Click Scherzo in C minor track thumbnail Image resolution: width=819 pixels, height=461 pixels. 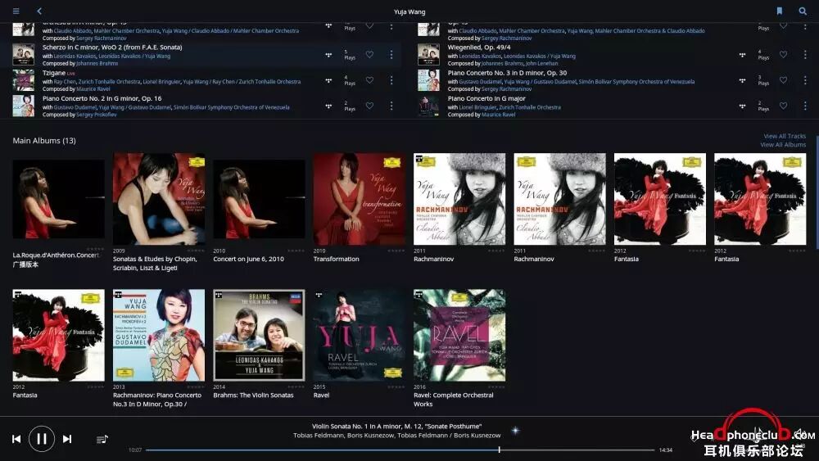tap(24, 55)
